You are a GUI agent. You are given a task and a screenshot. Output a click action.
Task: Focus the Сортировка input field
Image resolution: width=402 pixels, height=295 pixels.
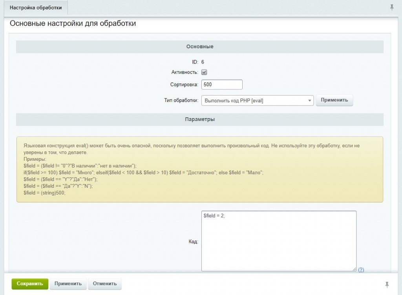click(x=222, y=84)
